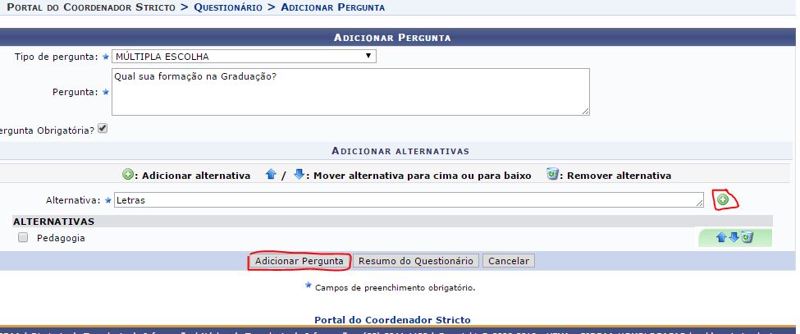Click the down arrow legend icon
Screen dimensions: 800x334
[x=299, y=175]
